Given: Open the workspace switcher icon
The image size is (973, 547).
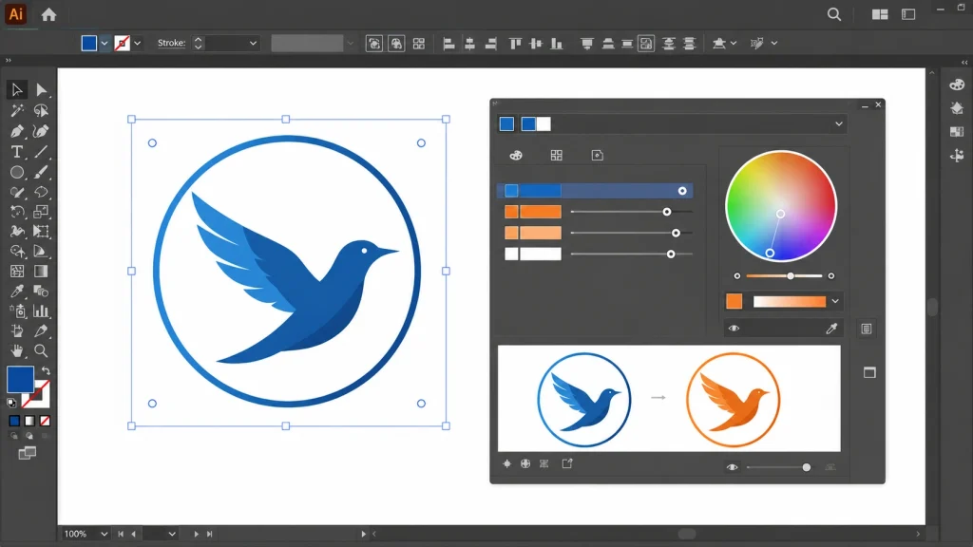Looking at the screenshot, I should click(908, 14).
